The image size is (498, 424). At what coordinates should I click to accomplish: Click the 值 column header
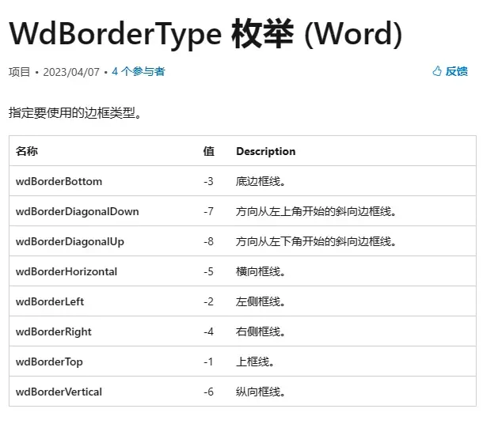[209, 151]
